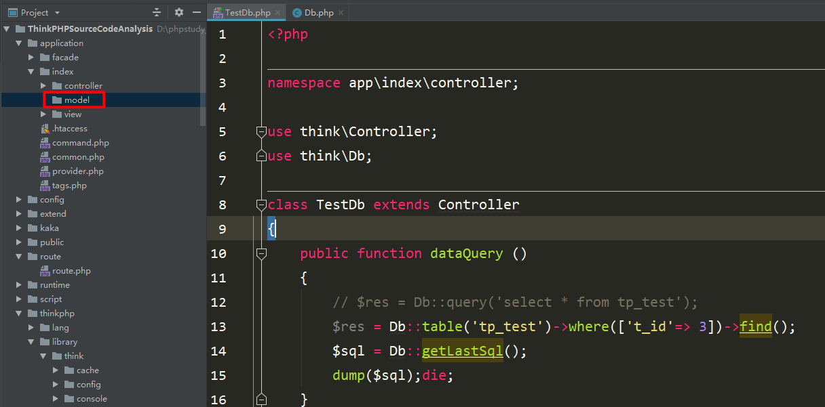Click the Project tree vertical scrollbar

[203, 74]
